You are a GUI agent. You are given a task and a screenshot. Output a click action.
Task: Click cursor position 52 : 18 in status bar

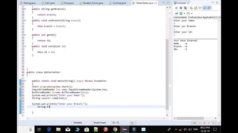(116, 123)
